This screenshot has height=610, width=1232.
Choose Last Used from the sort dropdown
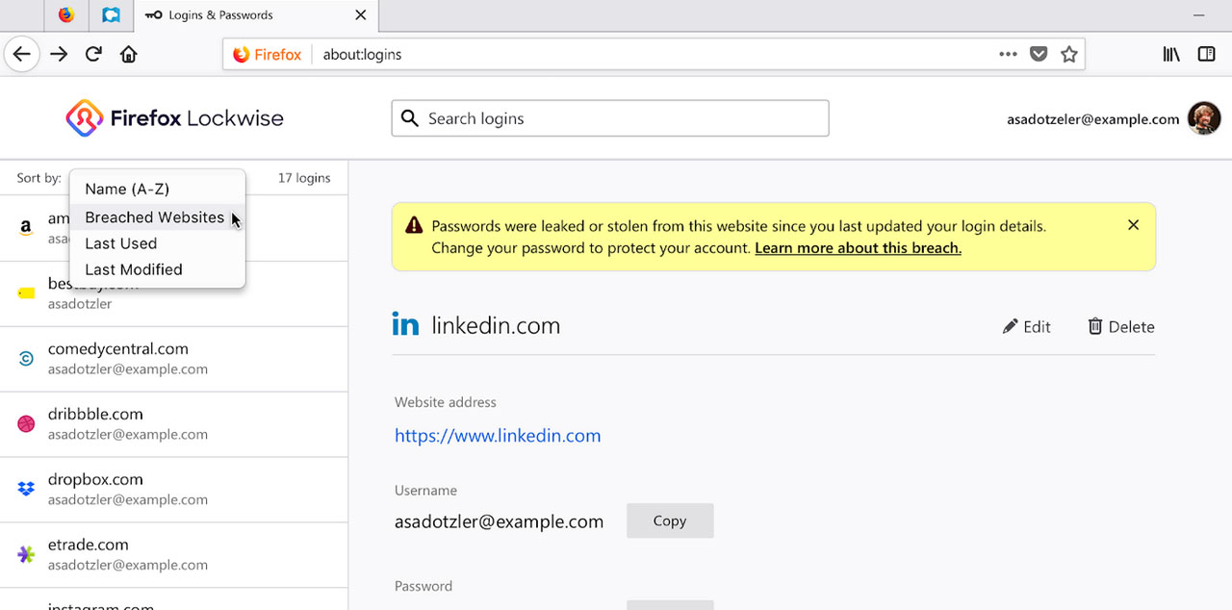[120, 243]
